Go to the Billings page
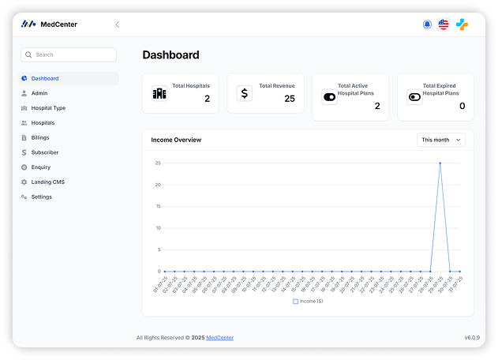Image resolution: width=498 pixels, height=360 pixels. click(40, 137)
